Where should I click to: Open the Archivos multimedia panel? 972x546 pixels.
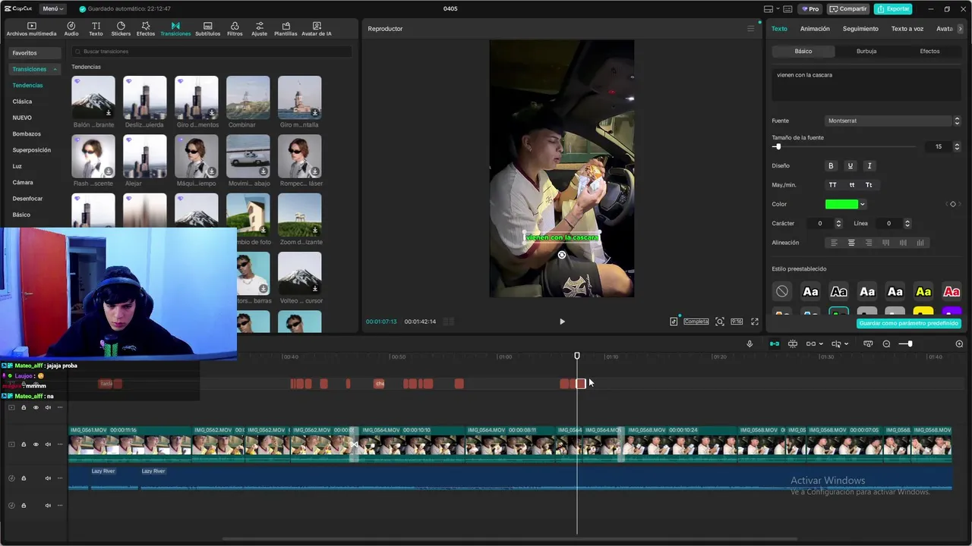pos(31,29)
